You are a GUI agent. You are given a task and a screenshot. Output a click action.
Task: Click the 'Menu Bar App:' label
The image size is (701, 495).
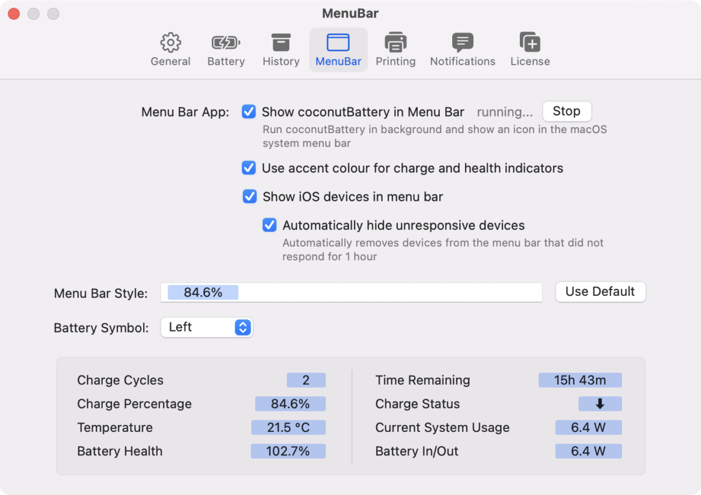click(186, 112)
